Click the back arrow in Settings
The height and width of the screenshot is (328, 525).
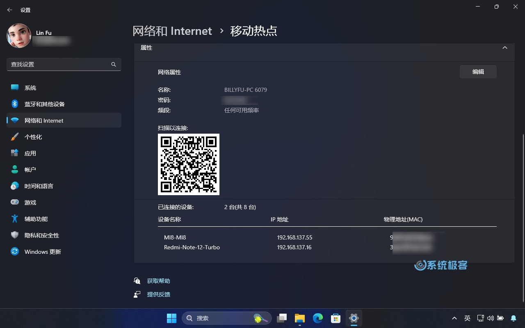pyautogui.click(x=10, y=10)
